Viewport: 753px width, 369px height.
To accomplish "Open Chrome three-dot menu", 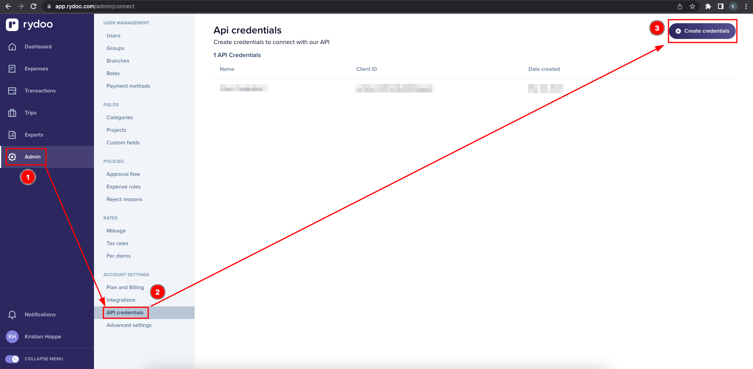I will point(746,6).
